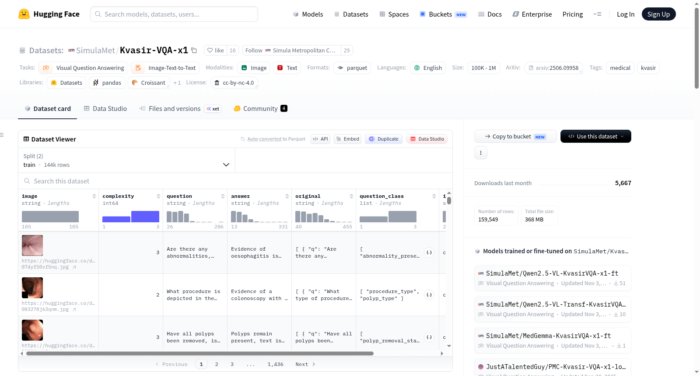Screen dimensions: 700x376
Task: Copy dataset name with the copy icon
Action: 194,50
